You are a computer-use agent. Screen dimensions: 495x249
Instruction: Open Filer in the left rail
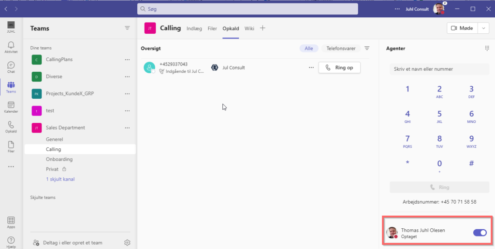pyautogui.click(x=11, y=147)
